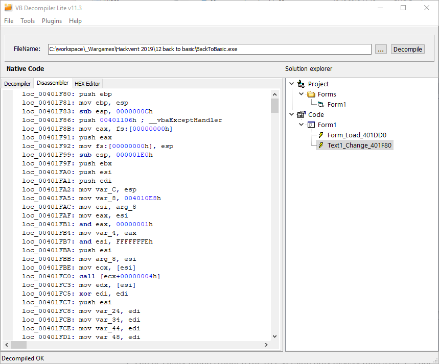Maximize the VB Decompiler window
Viewport: 439px width, 364px height.
click(403, 8)
